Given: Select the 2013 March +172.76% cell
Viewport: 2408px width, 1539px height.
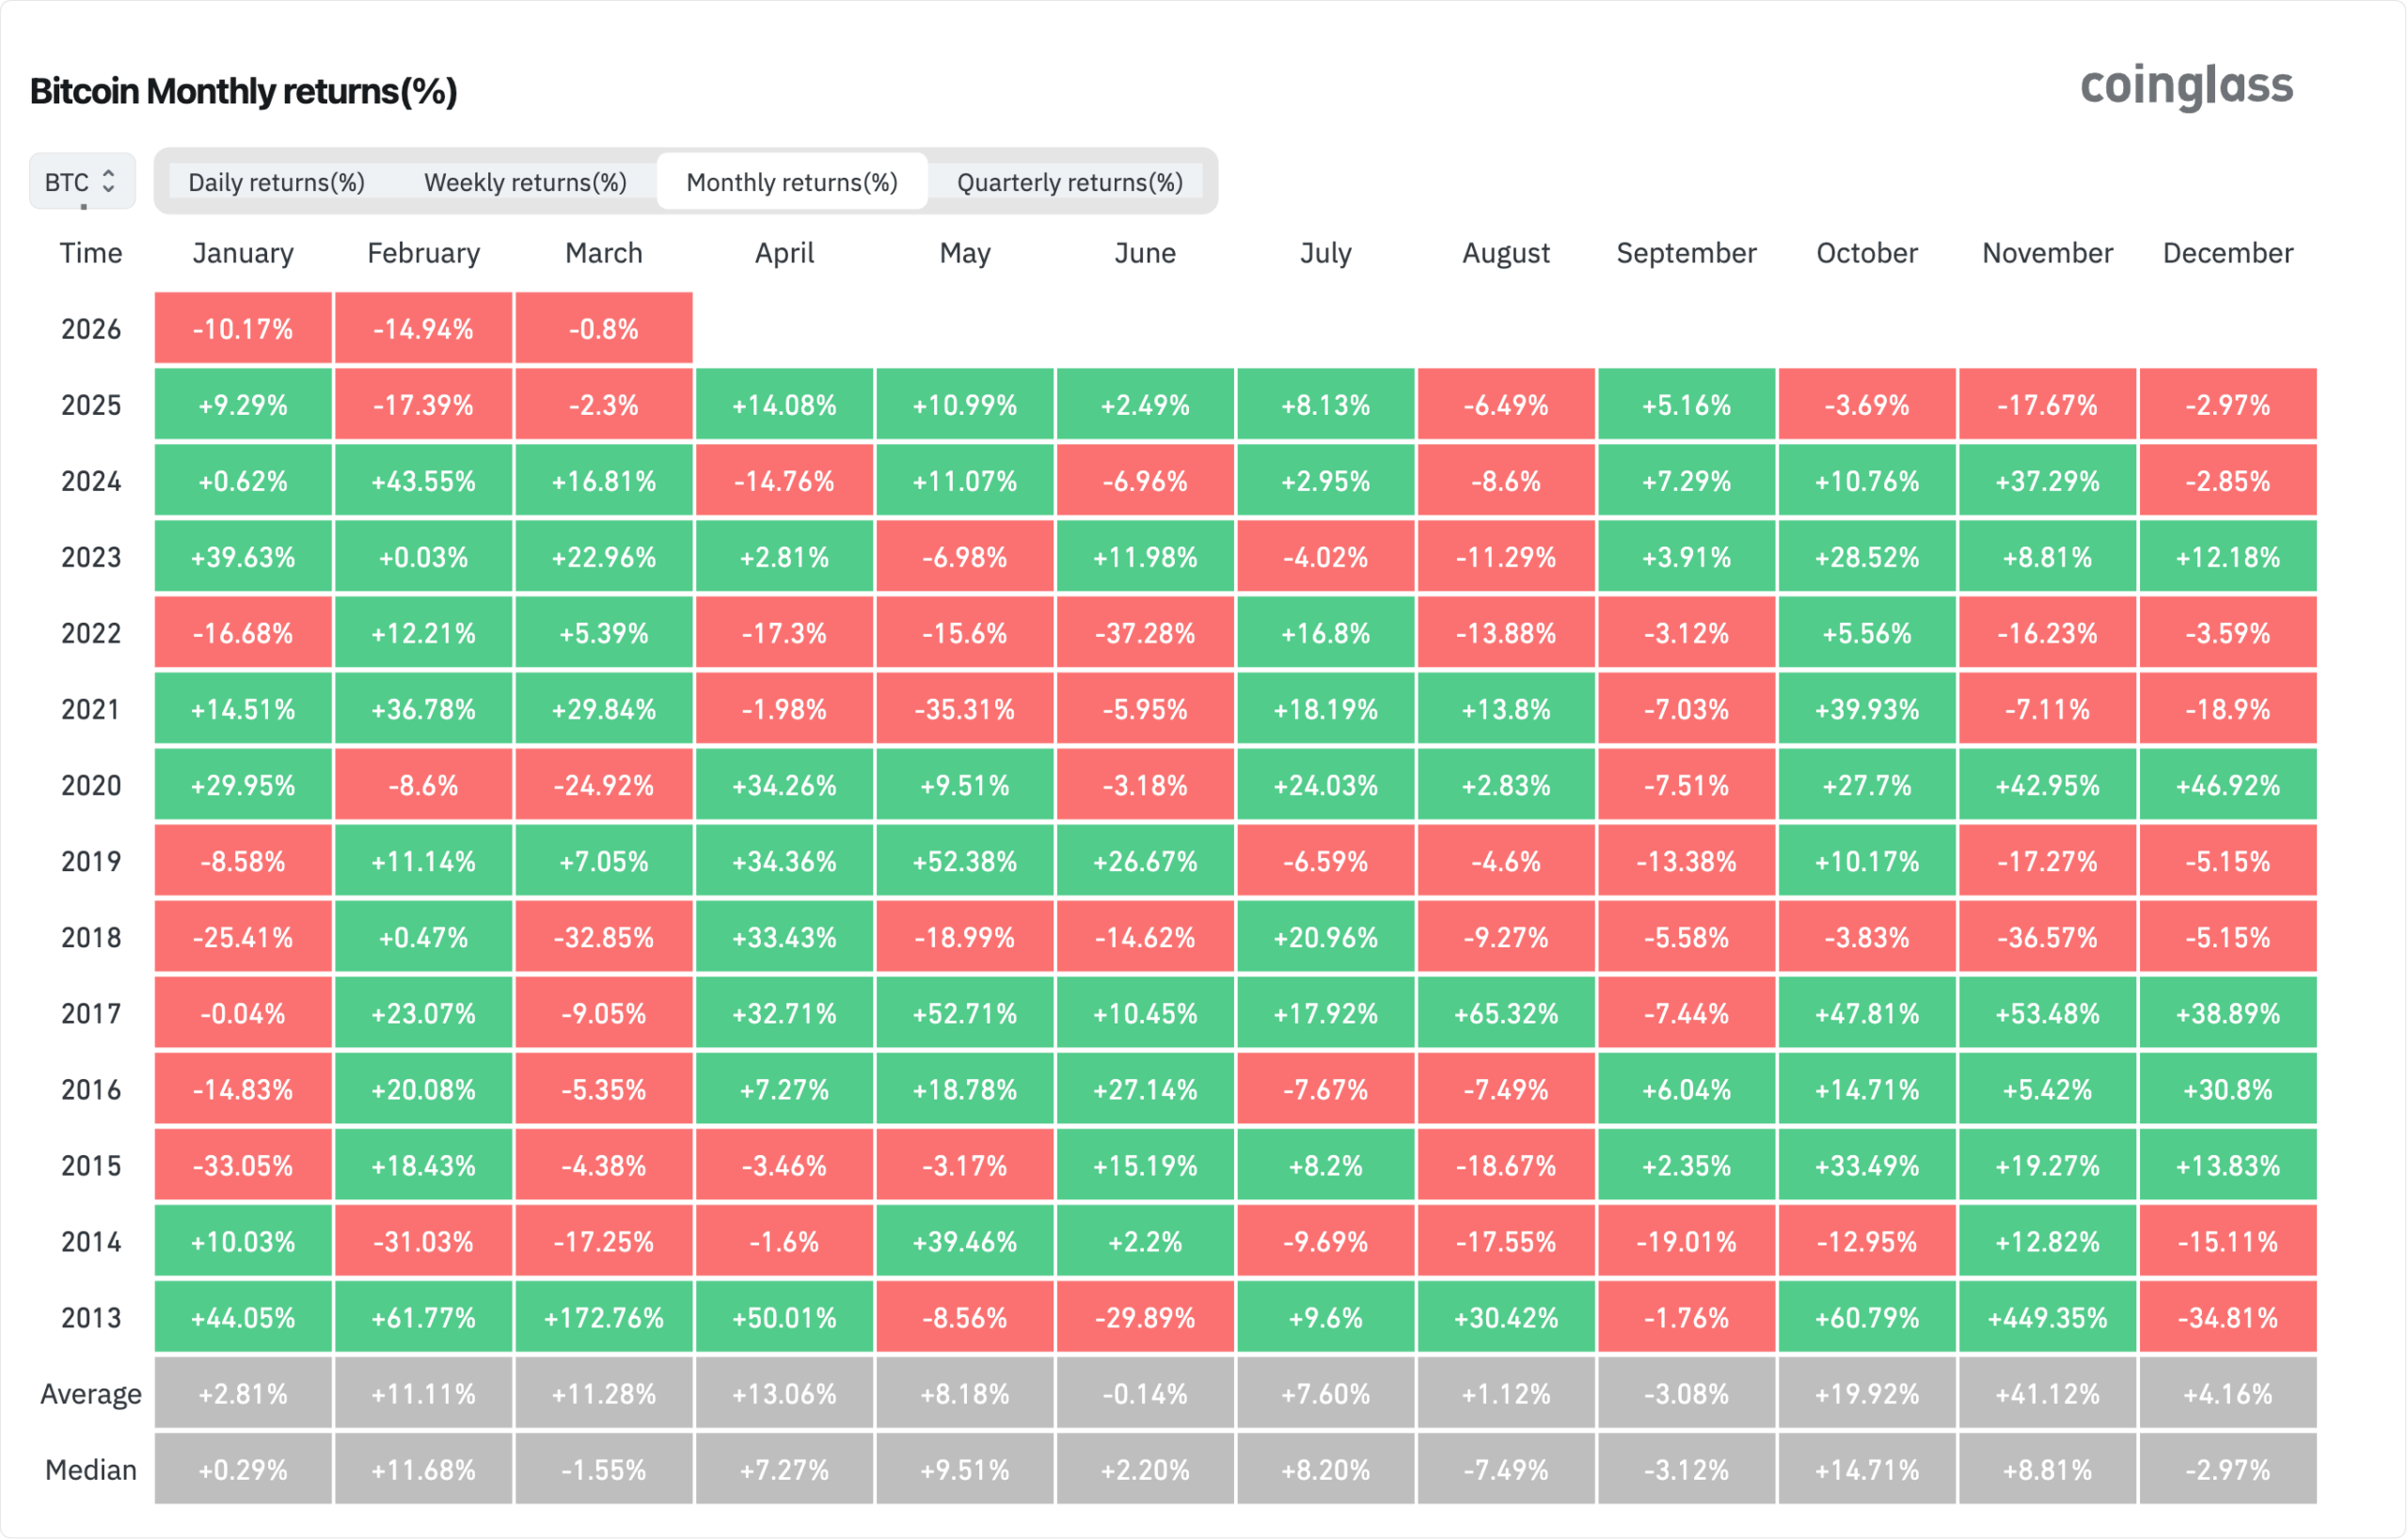Looking at the screenshot, I should 604,1317.
